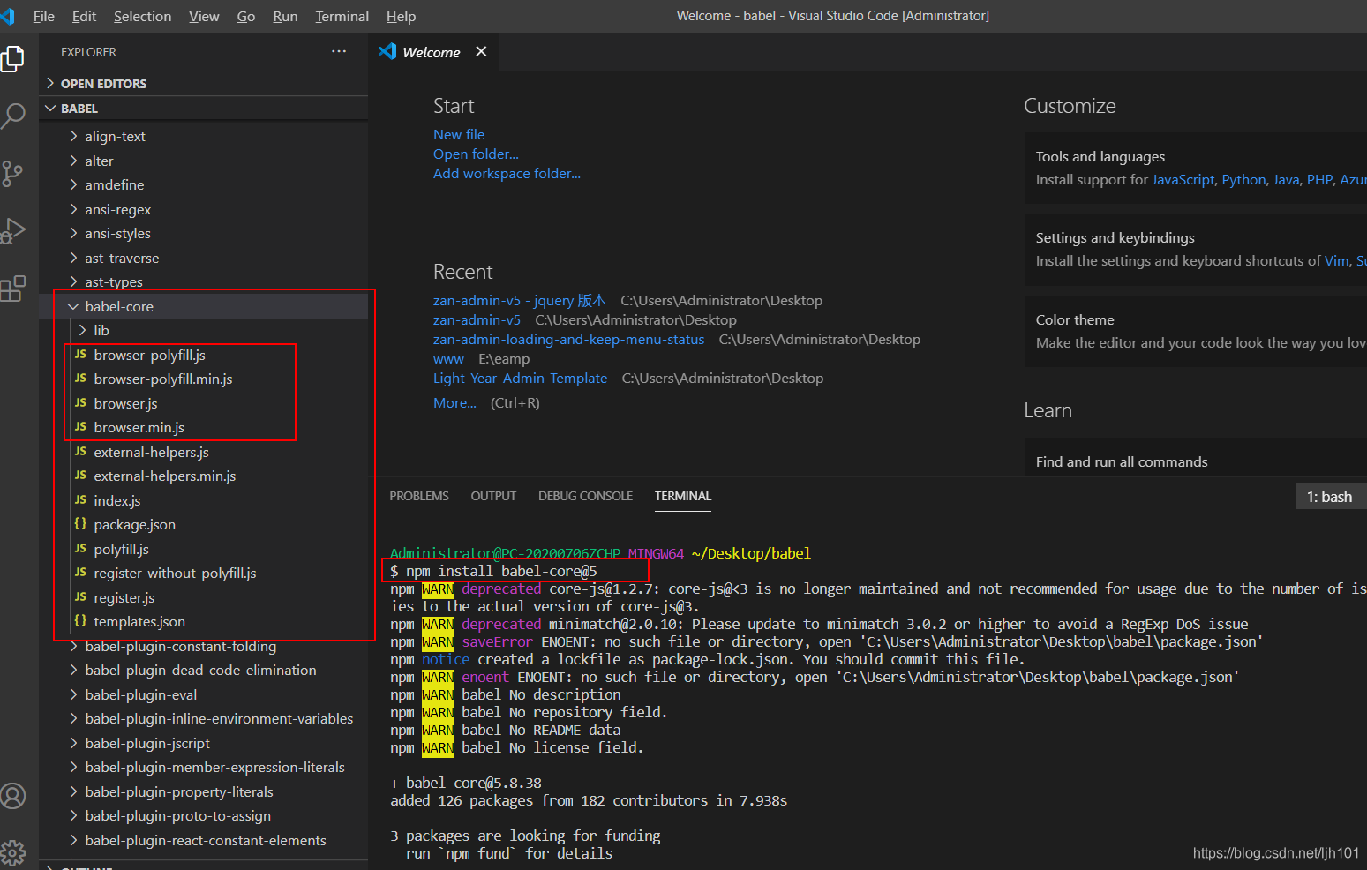Open the Manage gear icon
This screenshot has width=1367, height=870.
click(x=12, y=852)
